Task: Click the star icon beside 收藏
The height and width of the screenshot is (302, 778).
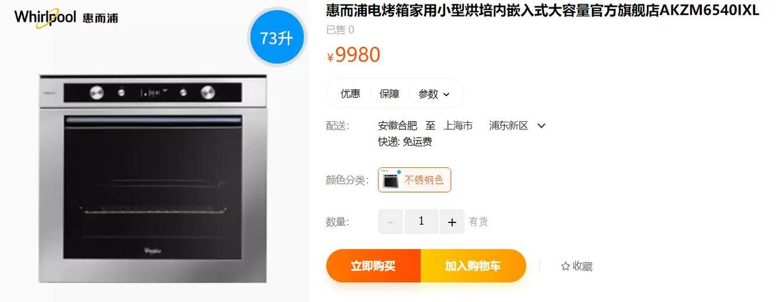Action: pos(566,266)
